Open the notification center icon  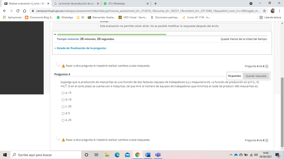[278, 155]
